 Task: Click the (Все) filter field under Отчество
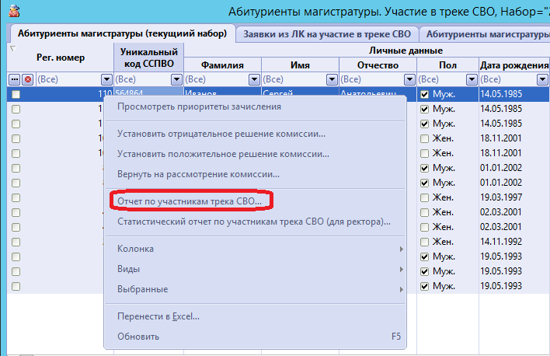[x=372, y=80]
